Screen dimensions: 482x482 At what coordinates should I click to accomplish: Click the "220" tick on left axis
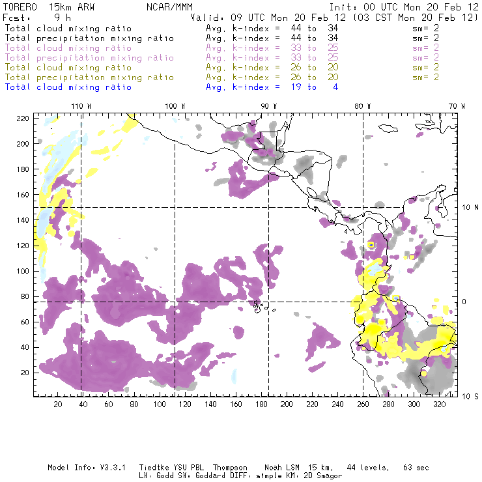tap(23, 118)
